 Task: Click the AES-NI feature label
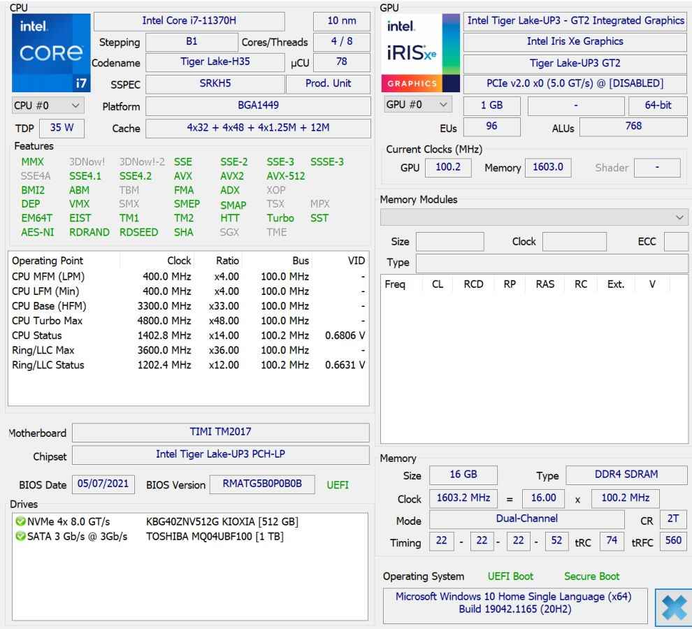(x=38, y=232)
